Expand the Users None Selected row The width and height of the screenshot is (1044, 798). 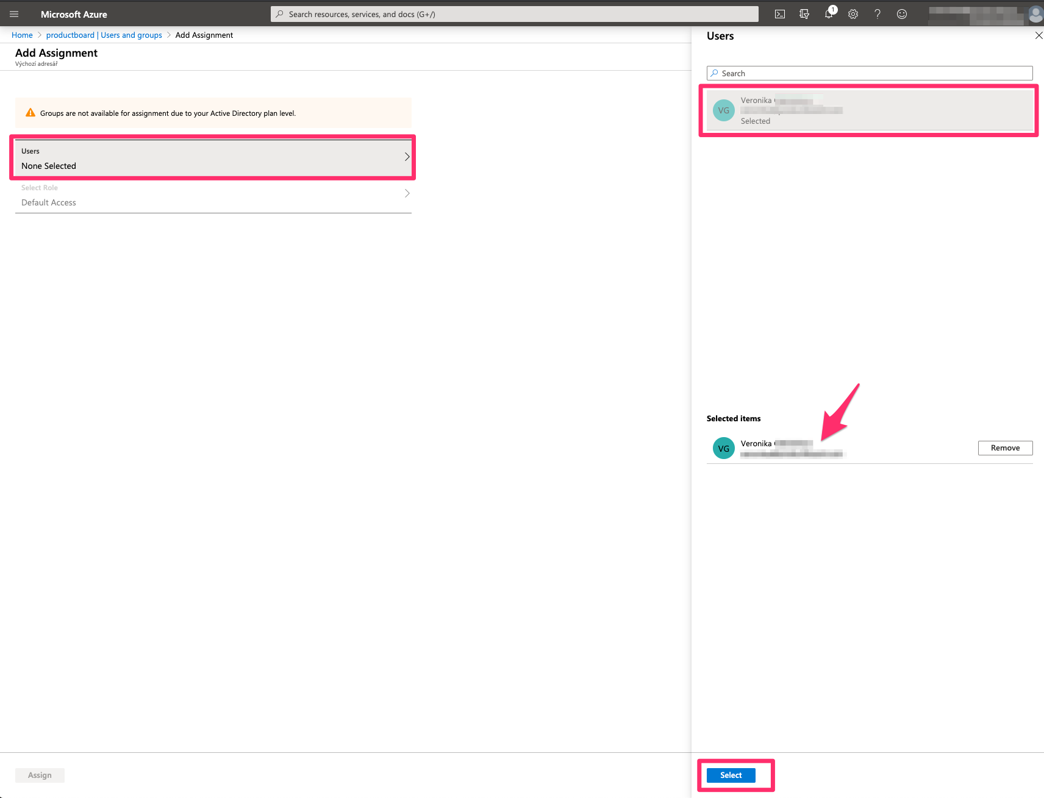click(x=213, y=158)
